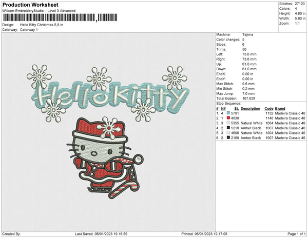
Task: Click the stitches value '27103'
Action: 300,4
